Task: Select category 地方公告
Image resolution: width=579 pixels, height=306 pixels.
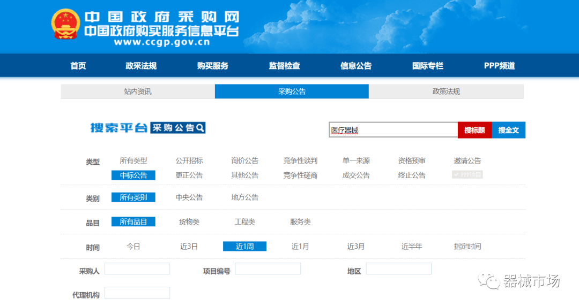Action: pos(245,197)
